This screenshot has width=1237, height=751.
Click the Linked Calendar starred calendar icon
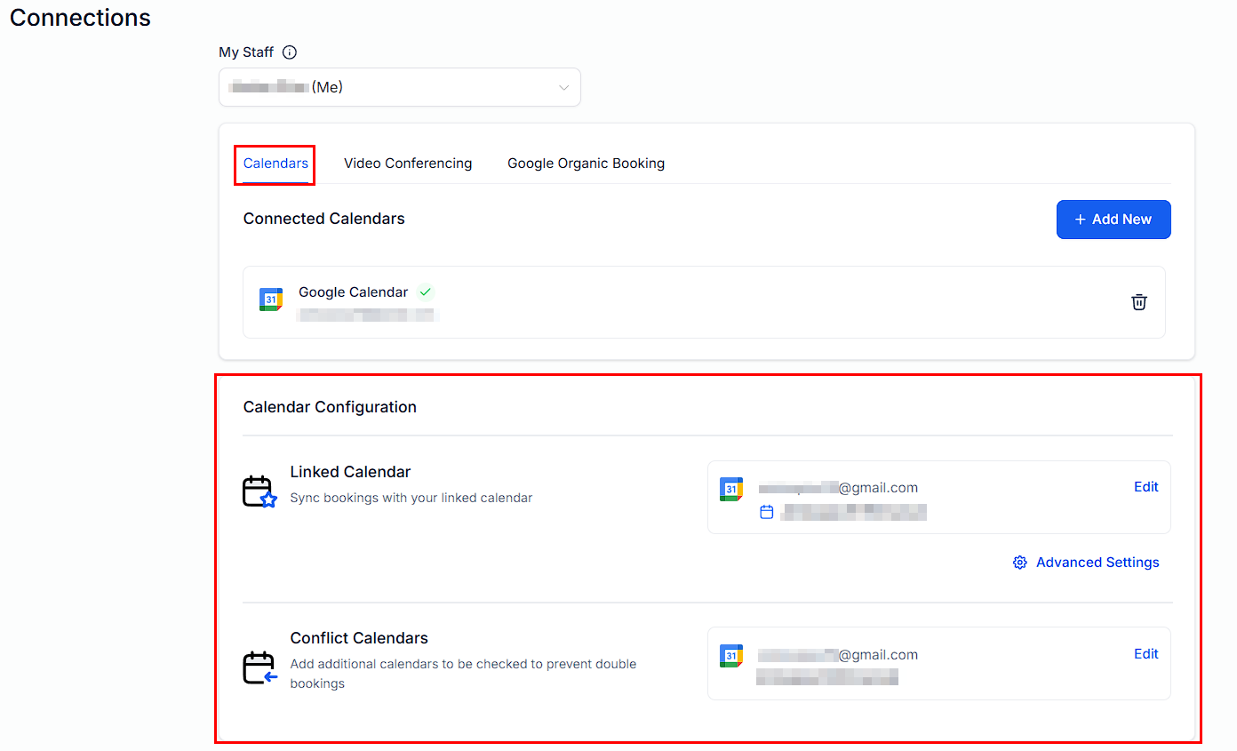[x=259, y=490]
